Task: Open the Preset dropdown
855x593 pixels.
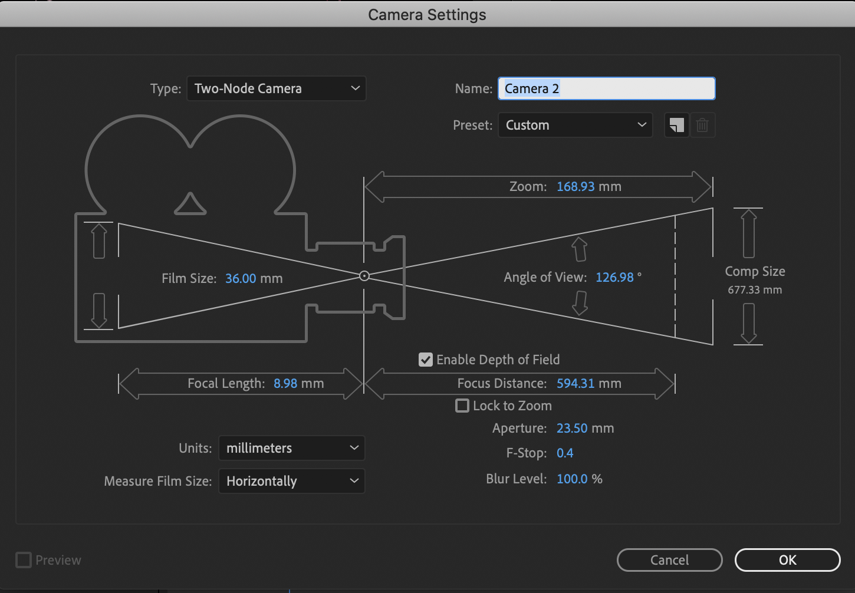Action: click(575, 125)
